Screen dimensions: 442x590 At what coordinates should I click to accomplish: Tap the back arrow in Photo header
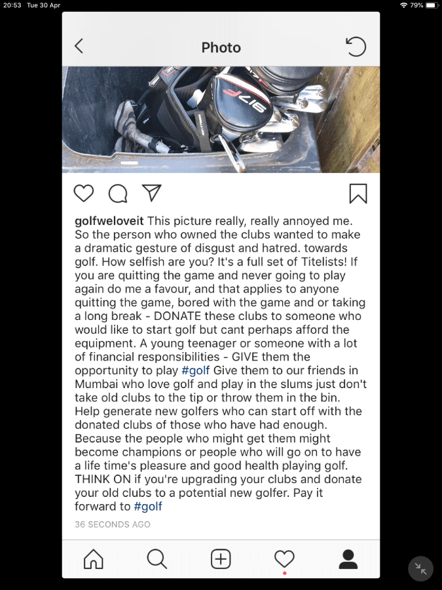point(79,47)
